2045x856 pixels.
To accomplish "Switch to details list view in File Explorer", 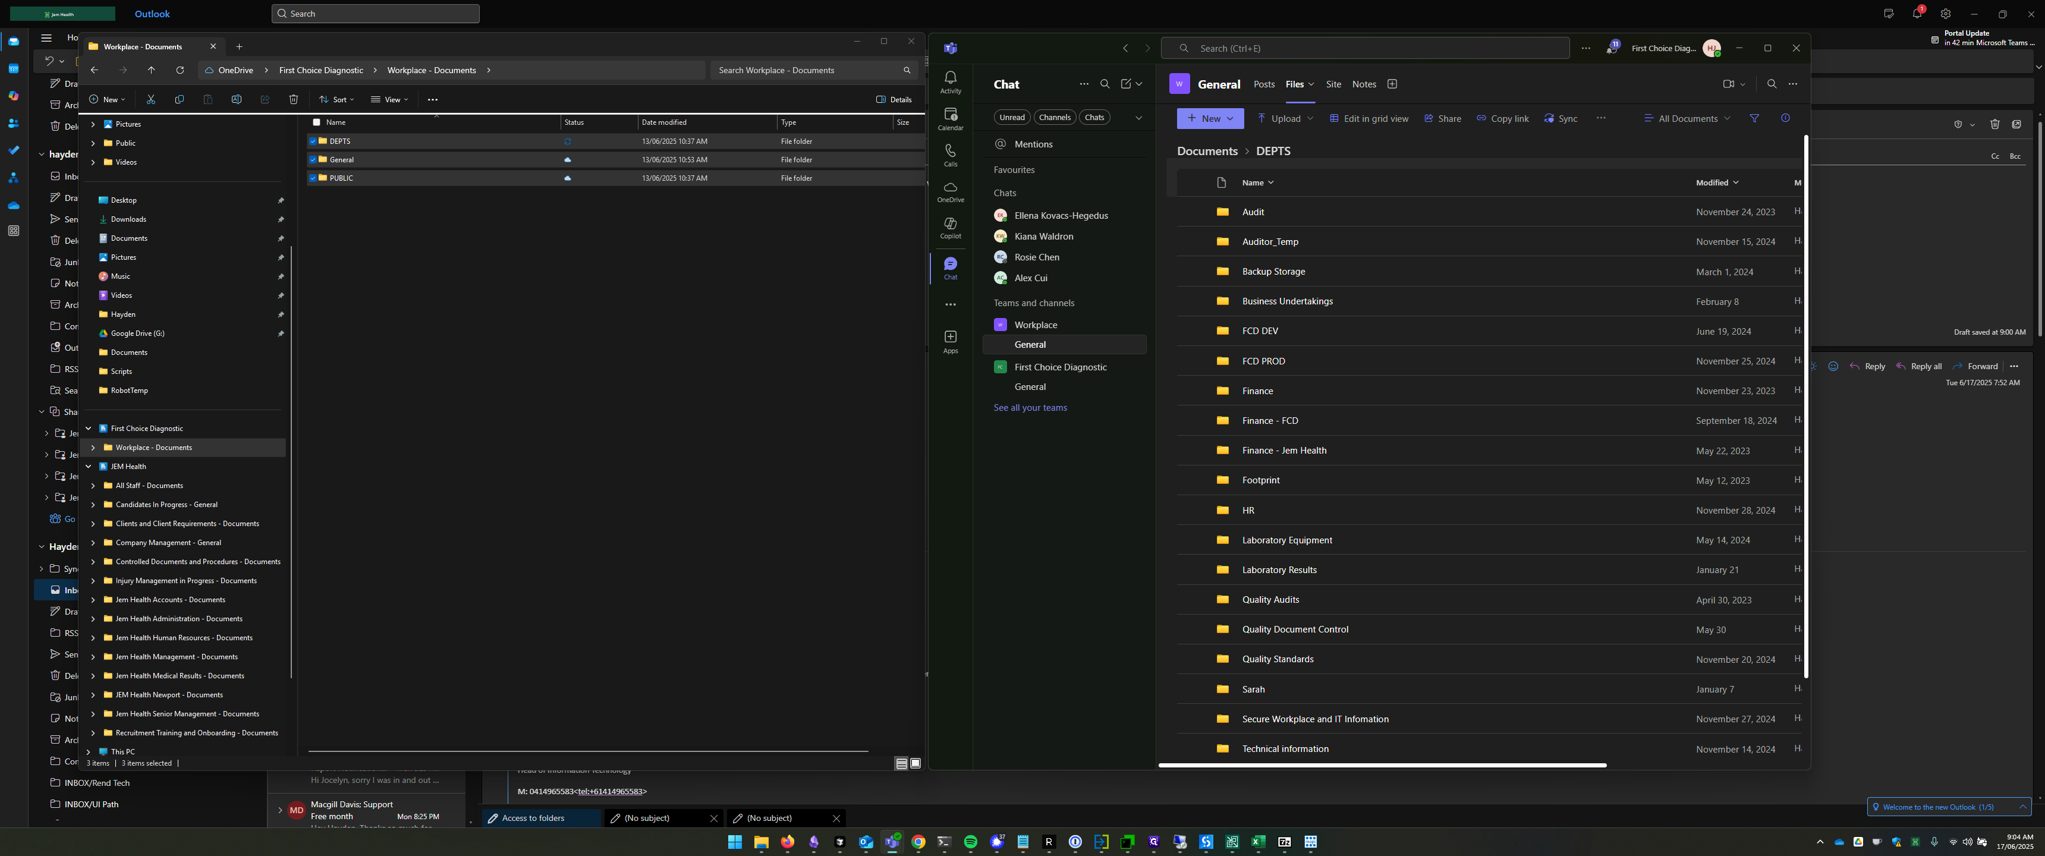I will coord(901,764).
